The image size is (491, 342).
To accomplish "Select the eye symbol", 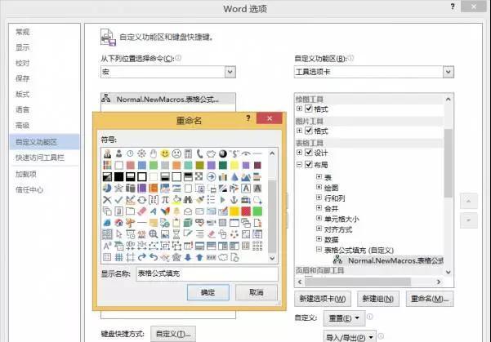I will click(x=246, y=153).
